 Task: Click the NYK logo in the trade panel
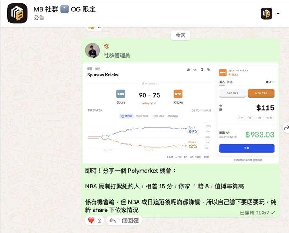(223, 73)
